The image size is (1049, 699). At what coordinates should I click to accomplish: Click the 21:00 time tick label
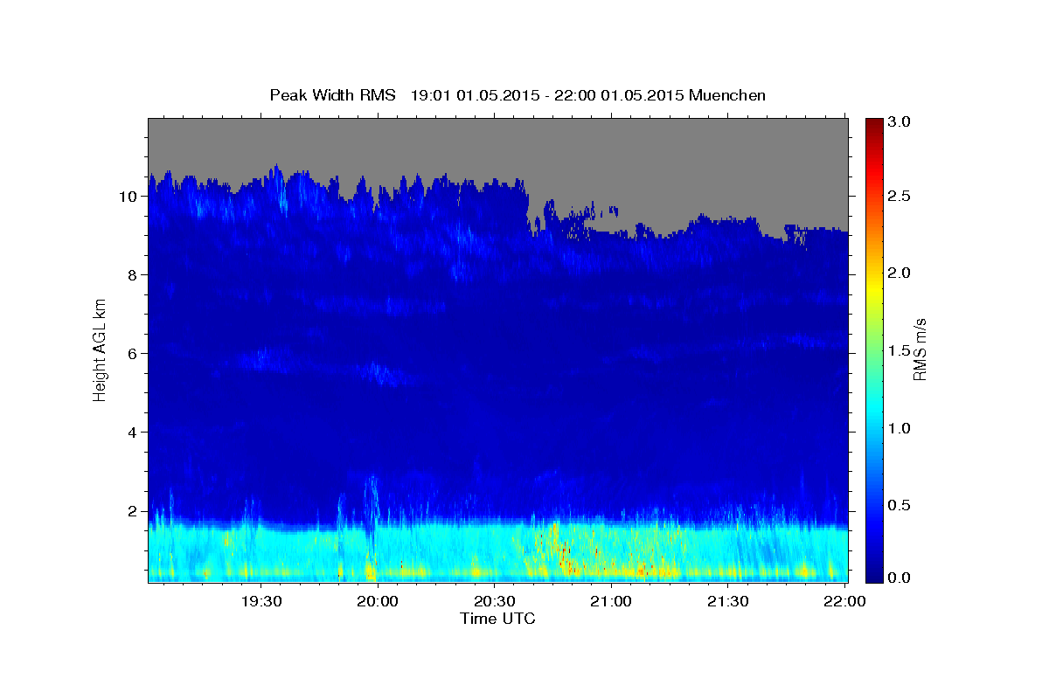coord(610,602)
